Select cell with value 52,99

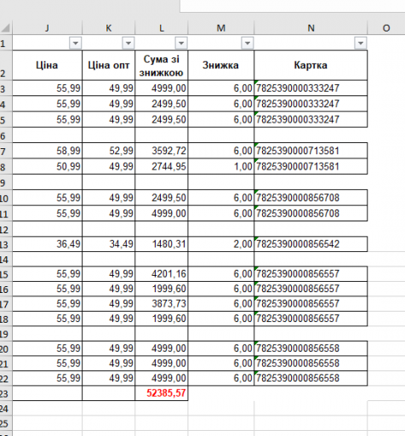pyautogui.click(x=109, y=151)
